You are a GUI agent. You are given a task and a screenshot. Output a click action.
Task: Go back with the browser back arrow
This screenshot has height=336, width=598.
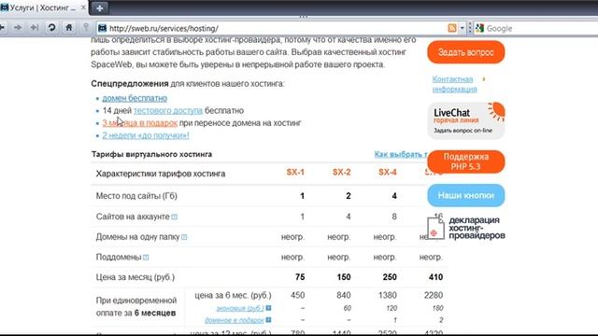coord(2,27)
